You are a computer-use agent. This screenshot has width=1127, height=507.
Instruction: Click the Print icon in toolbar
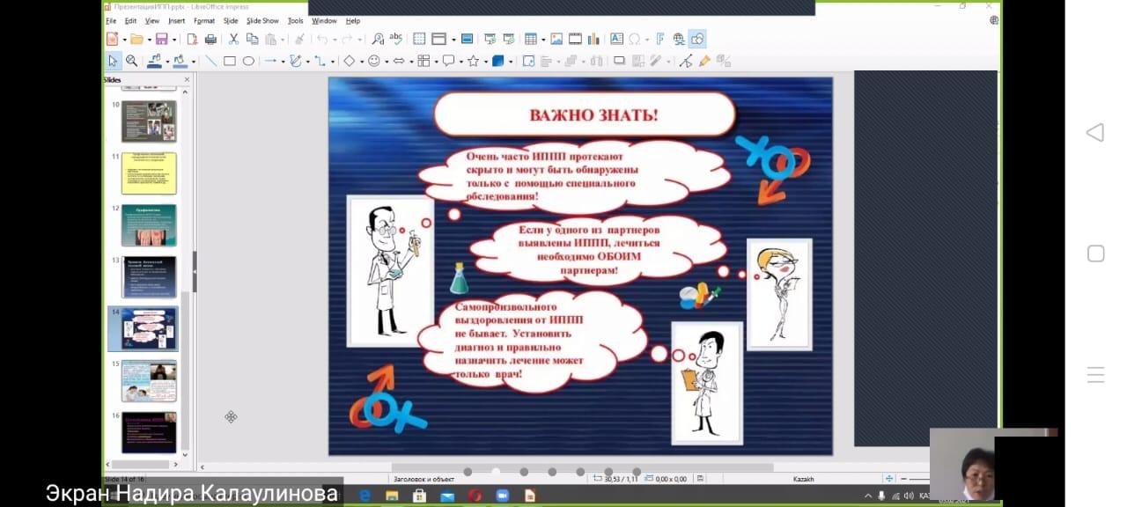click(210, 39)
